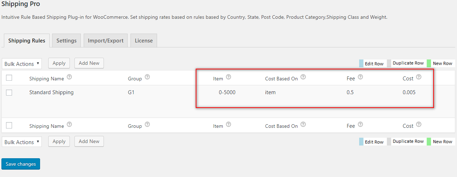
Task: Click help icon beside top Item header
Action: [229, 77]
